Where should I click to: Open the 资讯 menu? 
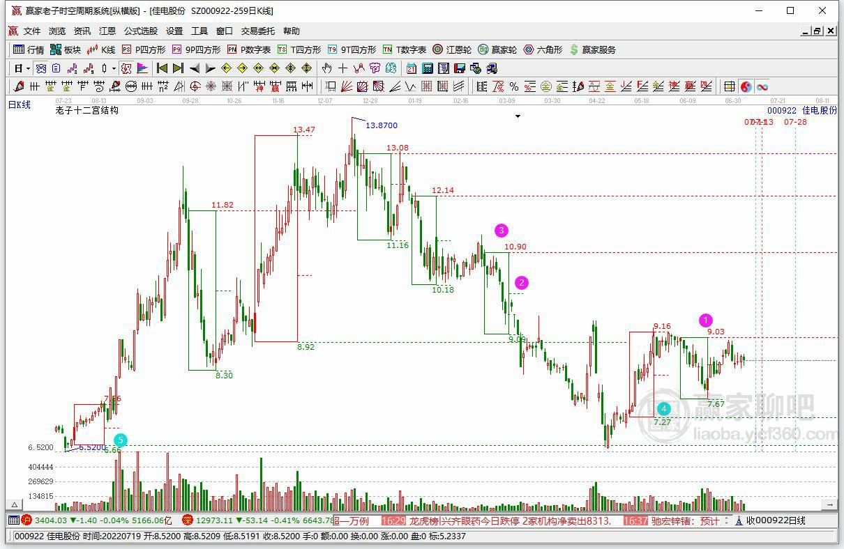(x=82, y=31)
